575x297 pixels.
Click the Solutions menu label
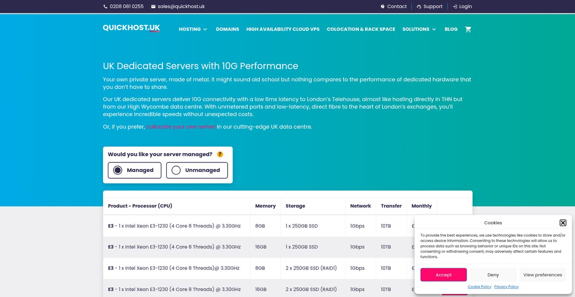click(416, 29)
